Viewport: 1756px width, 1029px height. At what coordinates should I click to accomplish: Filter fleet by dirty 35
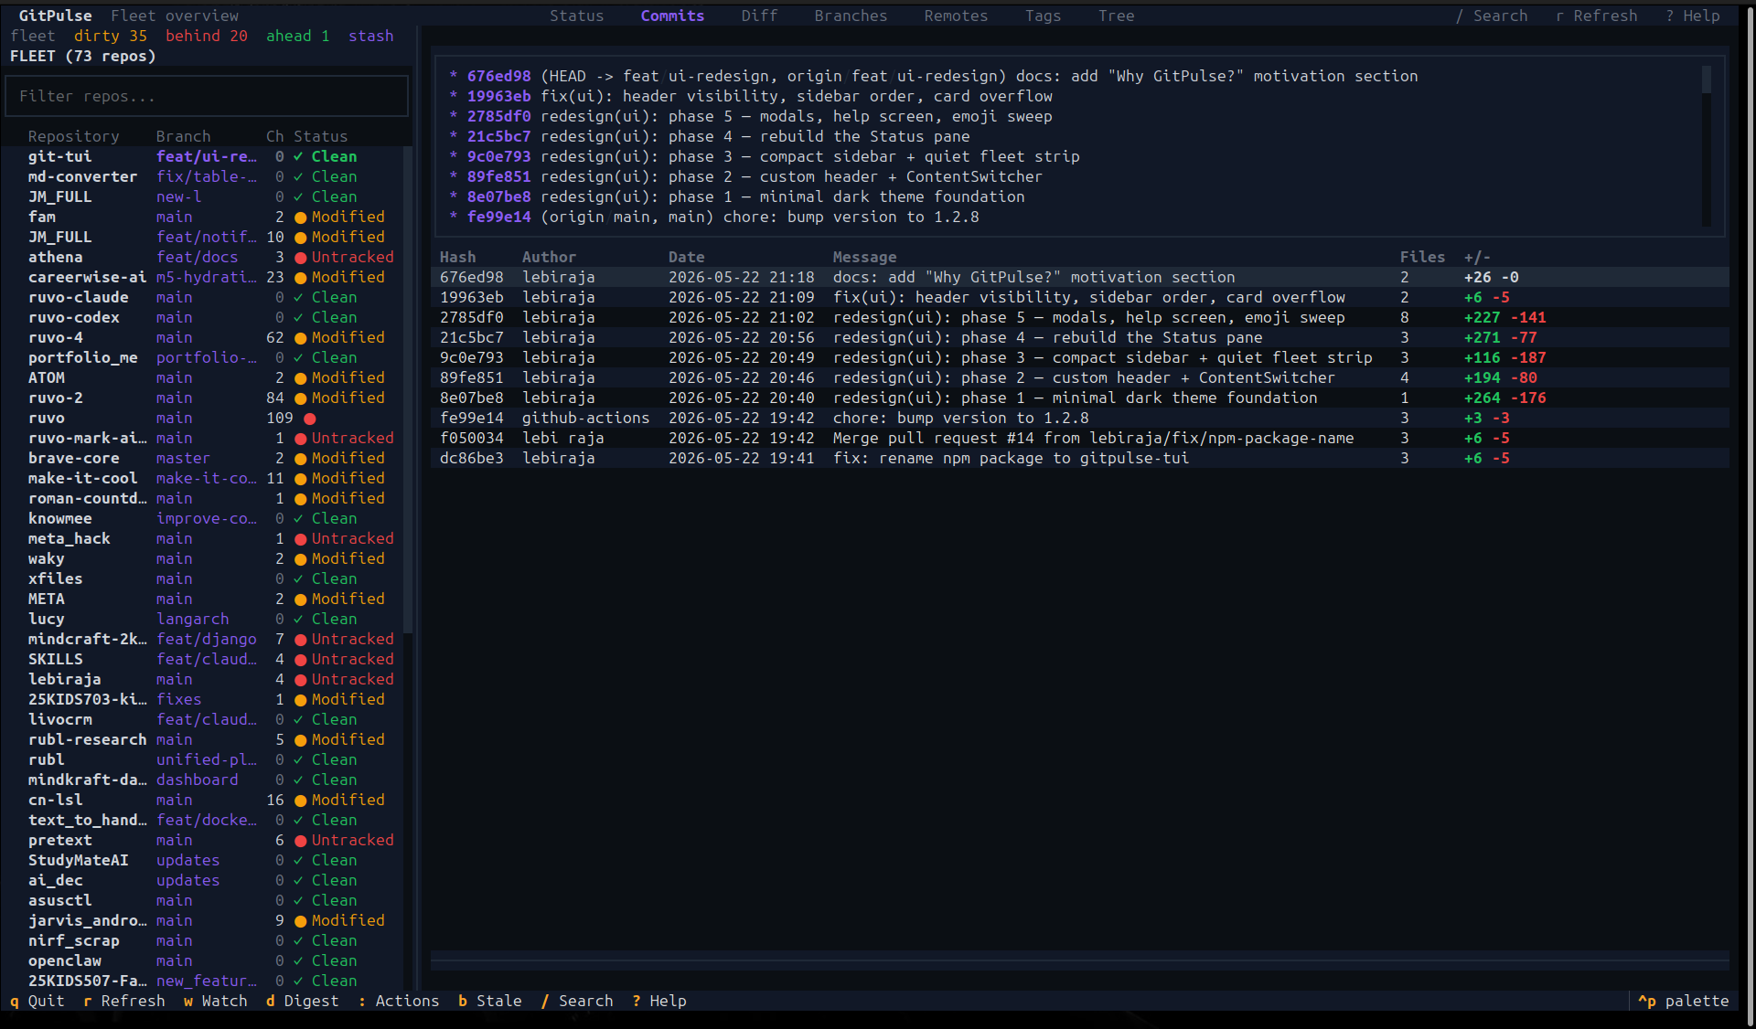pos(110,36)
